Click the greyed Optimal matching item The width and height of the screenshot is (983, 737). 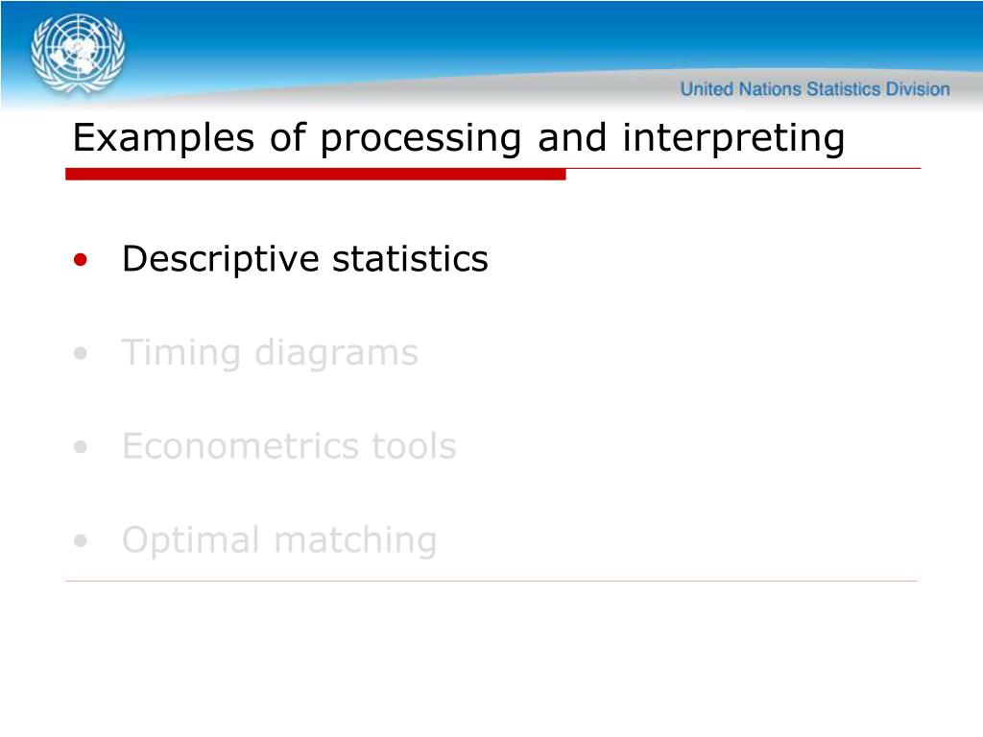point(279,540)
